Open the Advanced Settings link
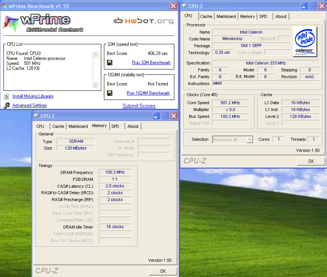 tap(30, 105)
